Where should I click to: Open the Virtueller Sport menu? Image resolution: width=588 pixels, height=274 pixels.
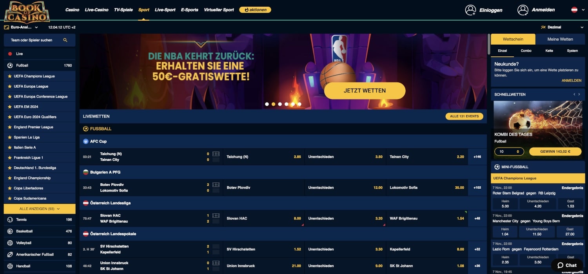pos(219,10)
